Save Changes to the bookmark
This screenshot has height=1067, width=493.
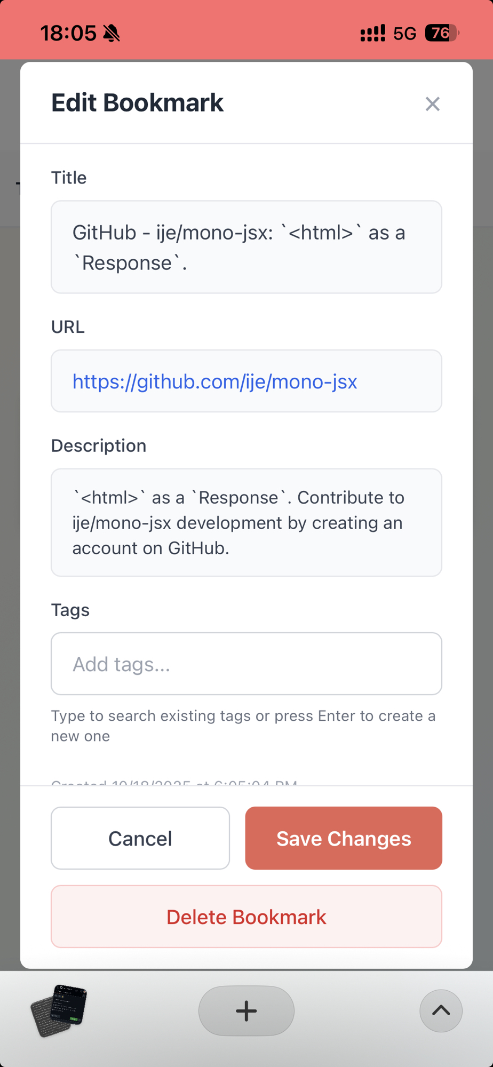pos(344,838)
